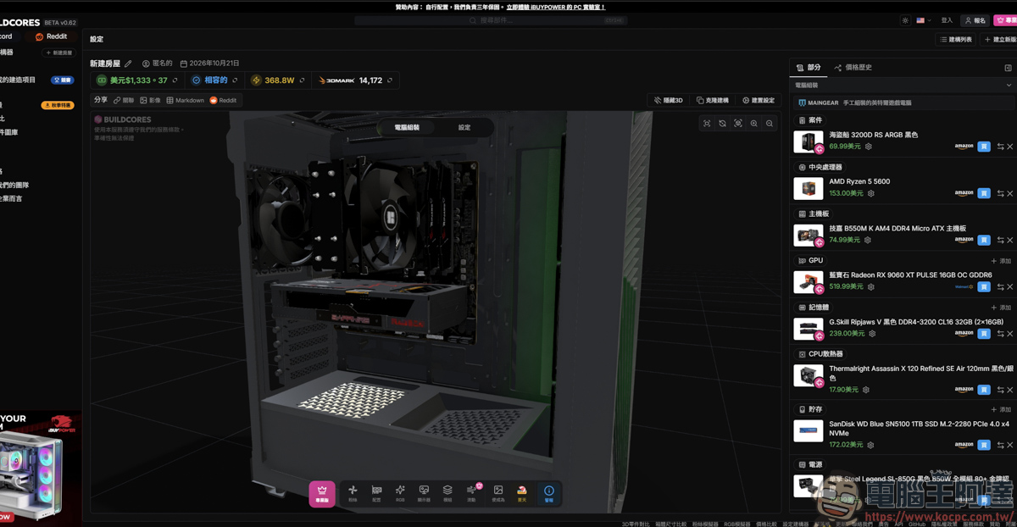Open the 模組 layers tool
Viewport: 1017px width, 527px height.
[447, 492]
